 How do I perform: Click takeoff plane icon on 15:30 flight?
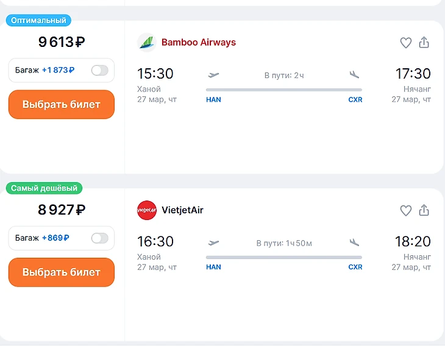(213, 75)
